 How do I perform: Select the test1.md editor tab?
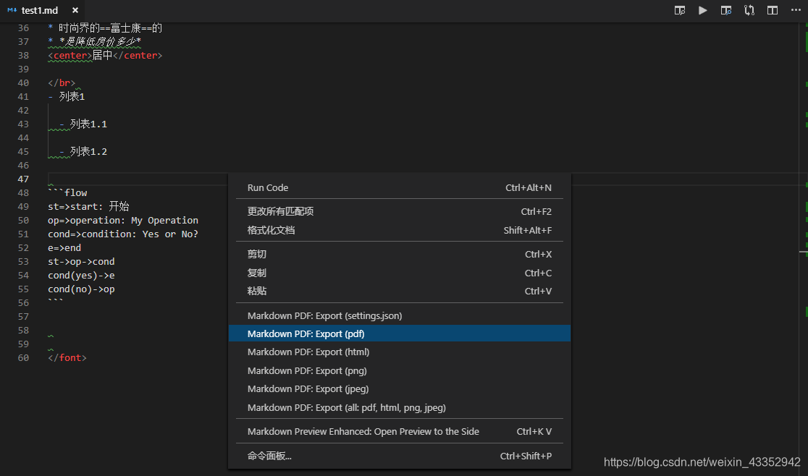(x=43, y=10)
